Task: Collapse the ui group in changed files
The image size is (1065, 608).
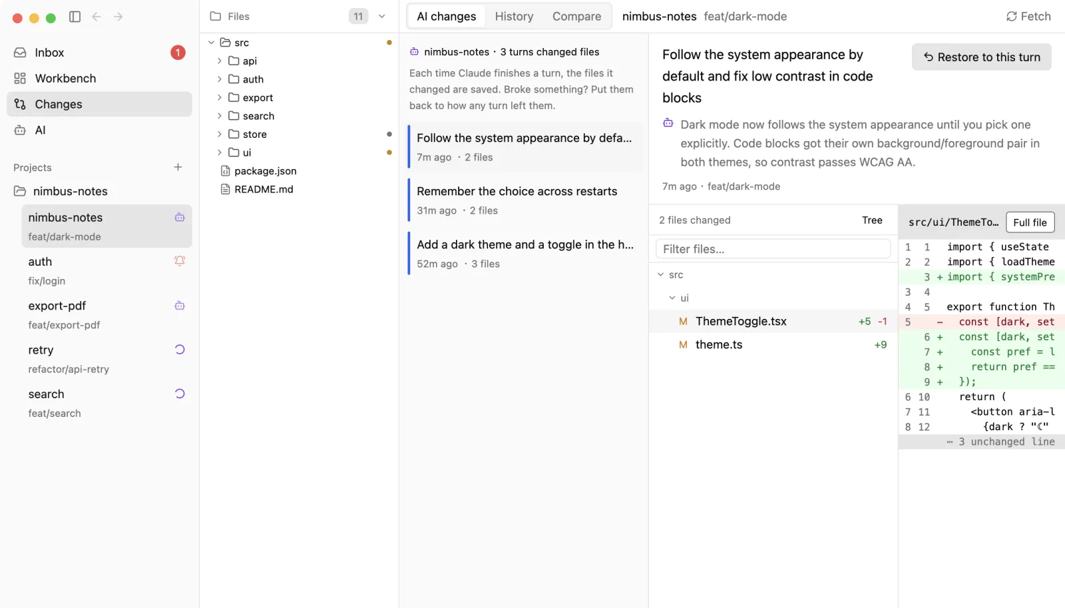Action: click(x=672, y=298)
